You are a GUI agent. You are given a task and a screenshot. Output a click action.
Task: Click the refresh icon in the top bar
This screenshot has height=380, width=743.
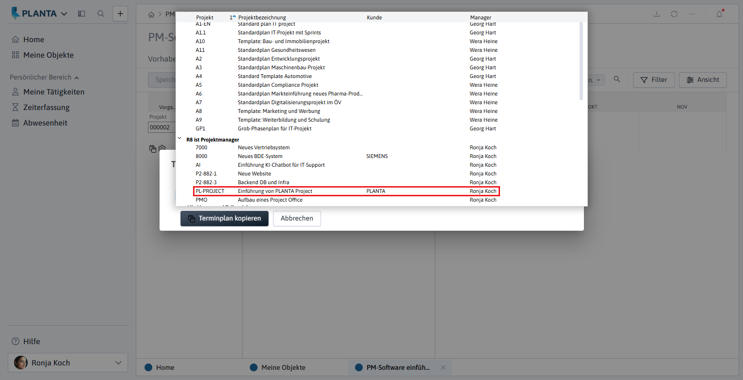point(674,14)
